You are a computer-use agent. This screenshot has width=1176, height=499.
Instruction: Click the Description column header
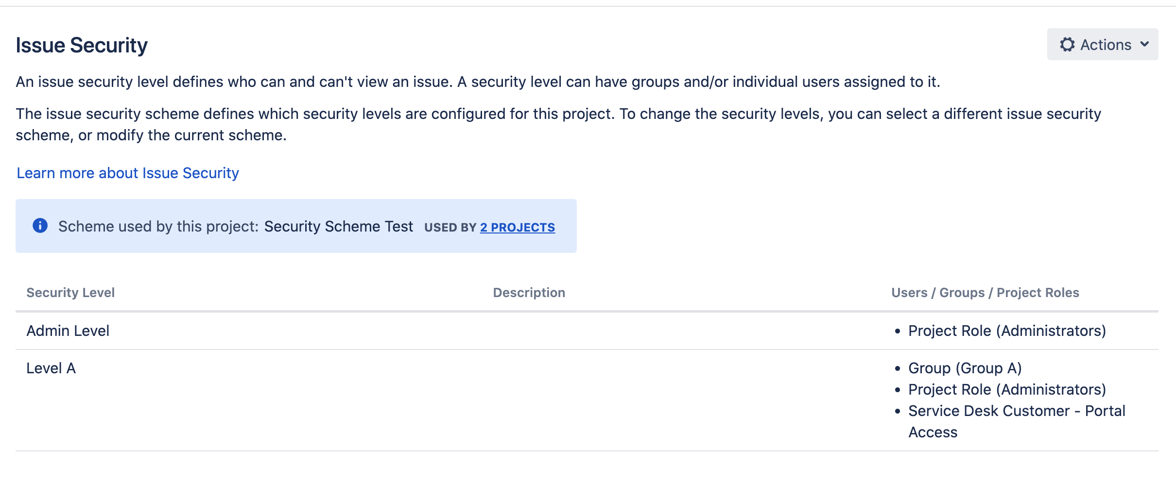coord(529,293)
